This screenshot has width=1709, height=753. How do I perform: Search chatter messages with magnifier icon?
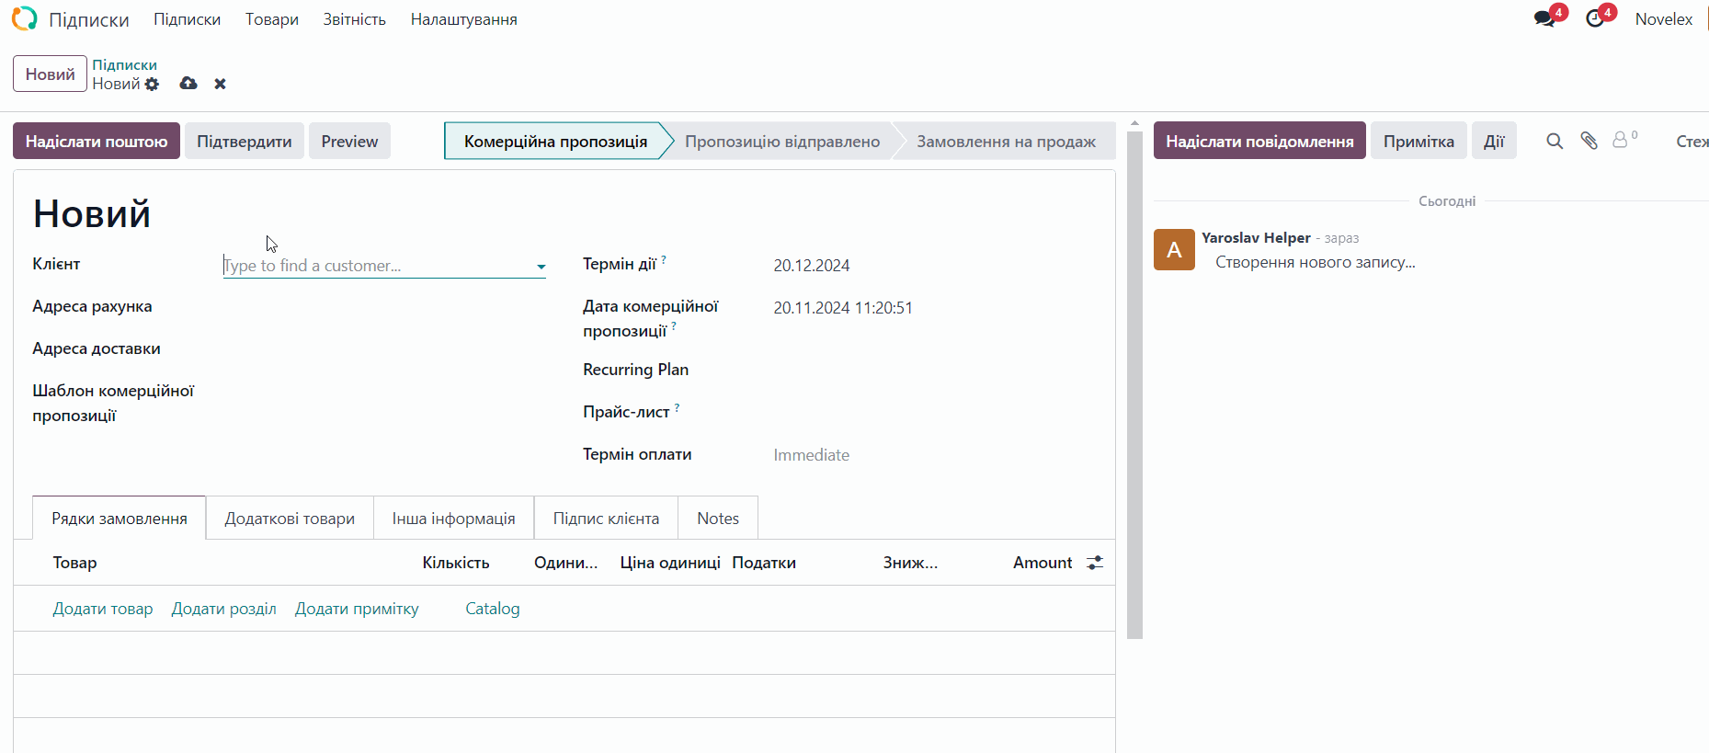[x=1555, y=141]
